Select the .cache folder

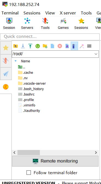[25, 72]
